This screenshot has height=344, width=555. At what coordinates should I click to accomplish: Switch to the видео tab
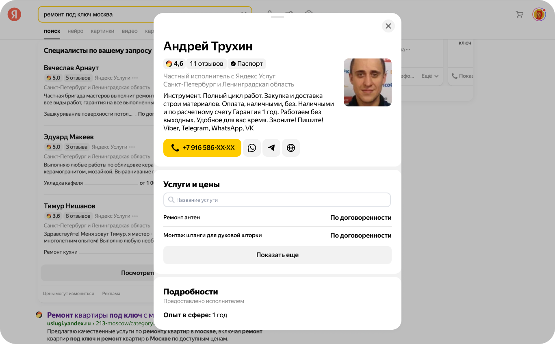pos(130,31)
